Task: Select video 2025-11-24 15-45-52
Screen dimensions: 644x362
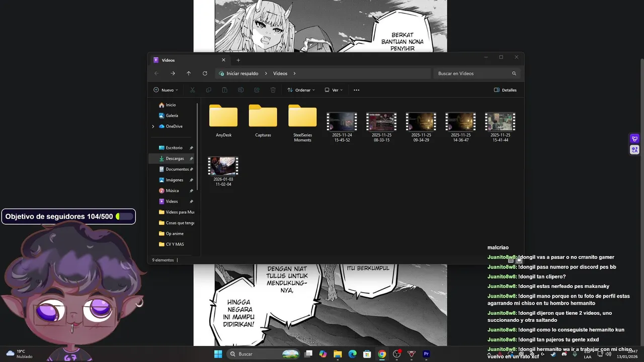Action: 342,127
